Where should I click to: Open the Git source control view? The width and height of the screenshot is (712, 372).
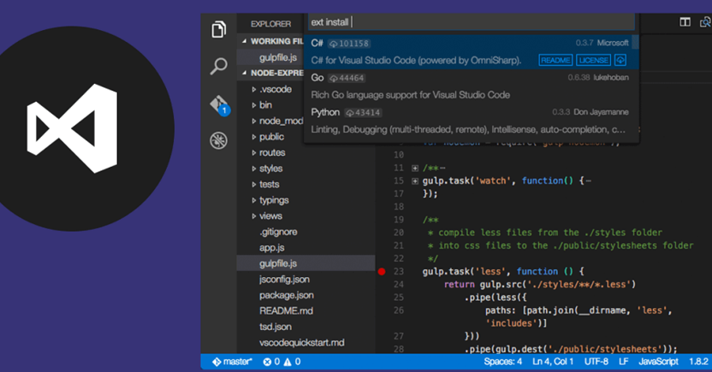coord(219,103)
